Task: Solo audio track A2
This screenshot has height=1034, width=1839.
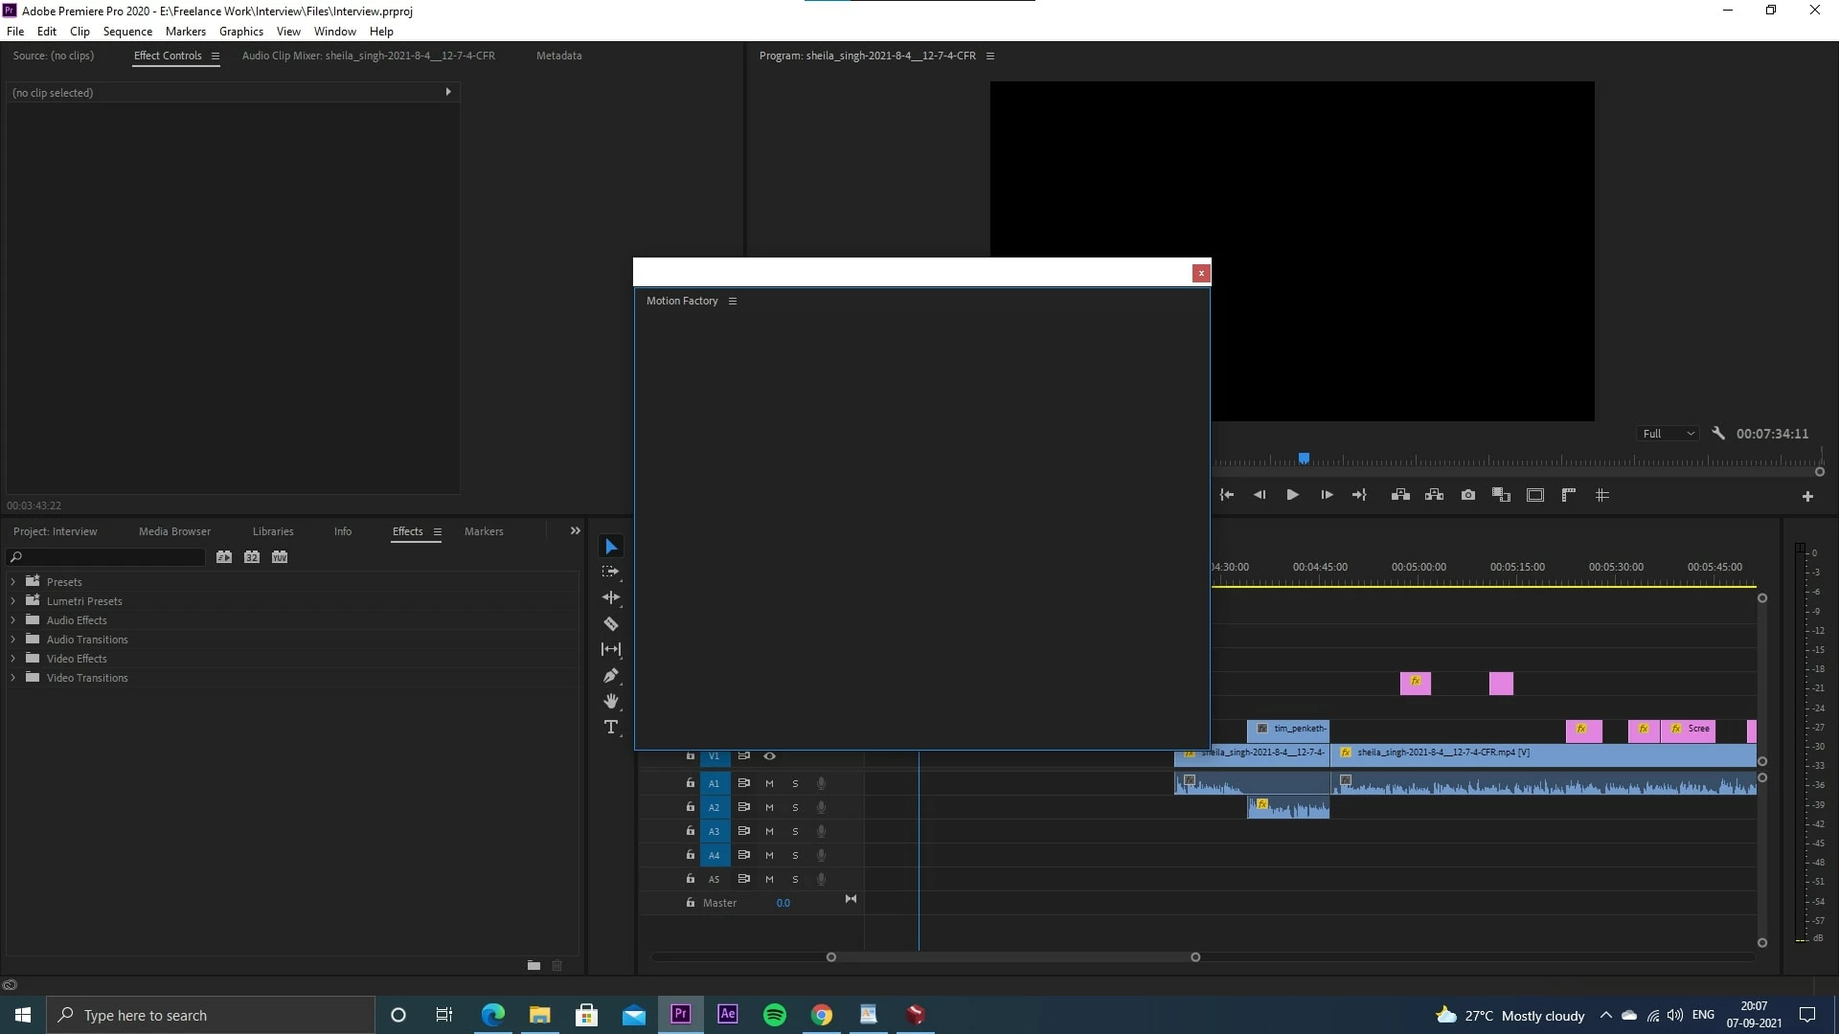Action: pos(795,807)
